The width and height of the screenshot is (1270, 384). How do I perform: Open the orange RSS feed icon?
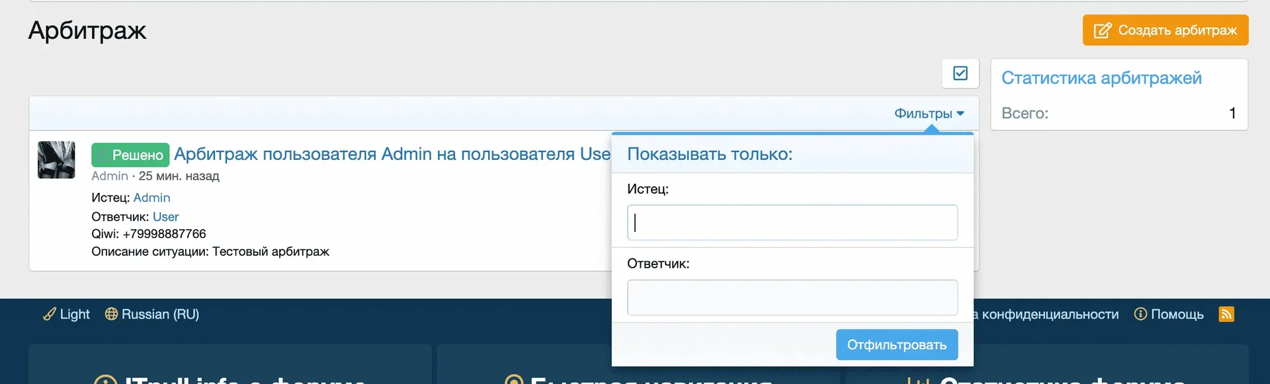tap(1226, 314)
